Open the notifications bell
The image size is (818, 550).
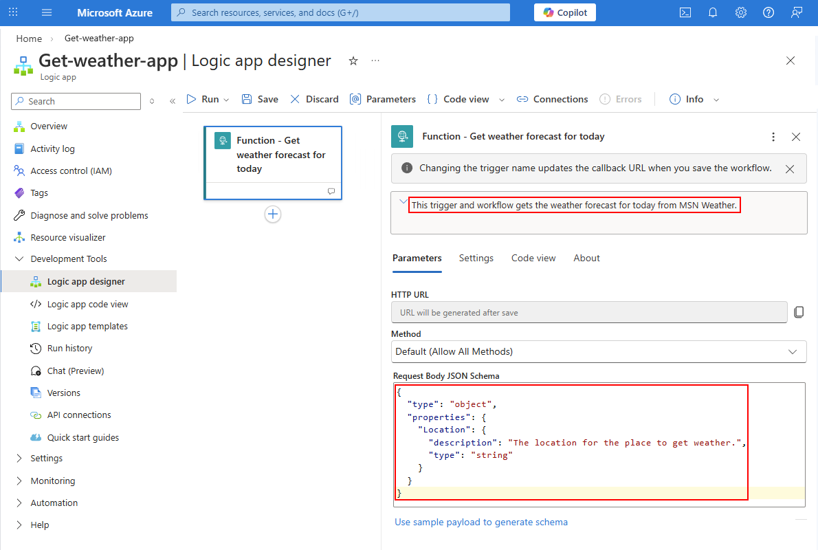713,12
